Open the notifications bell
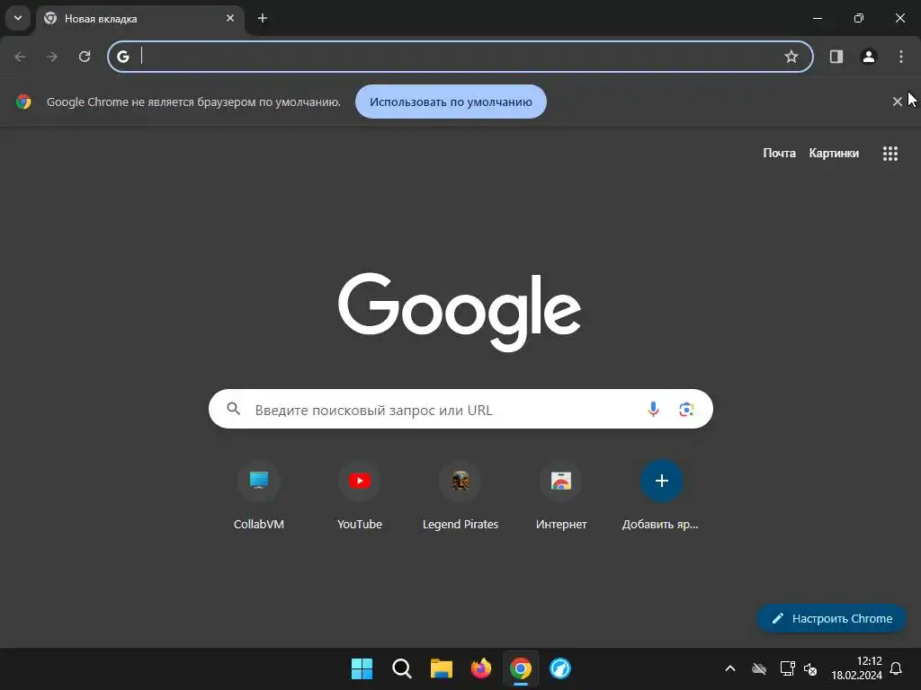This screenshot has width=921, height=690. click(896, 668)
